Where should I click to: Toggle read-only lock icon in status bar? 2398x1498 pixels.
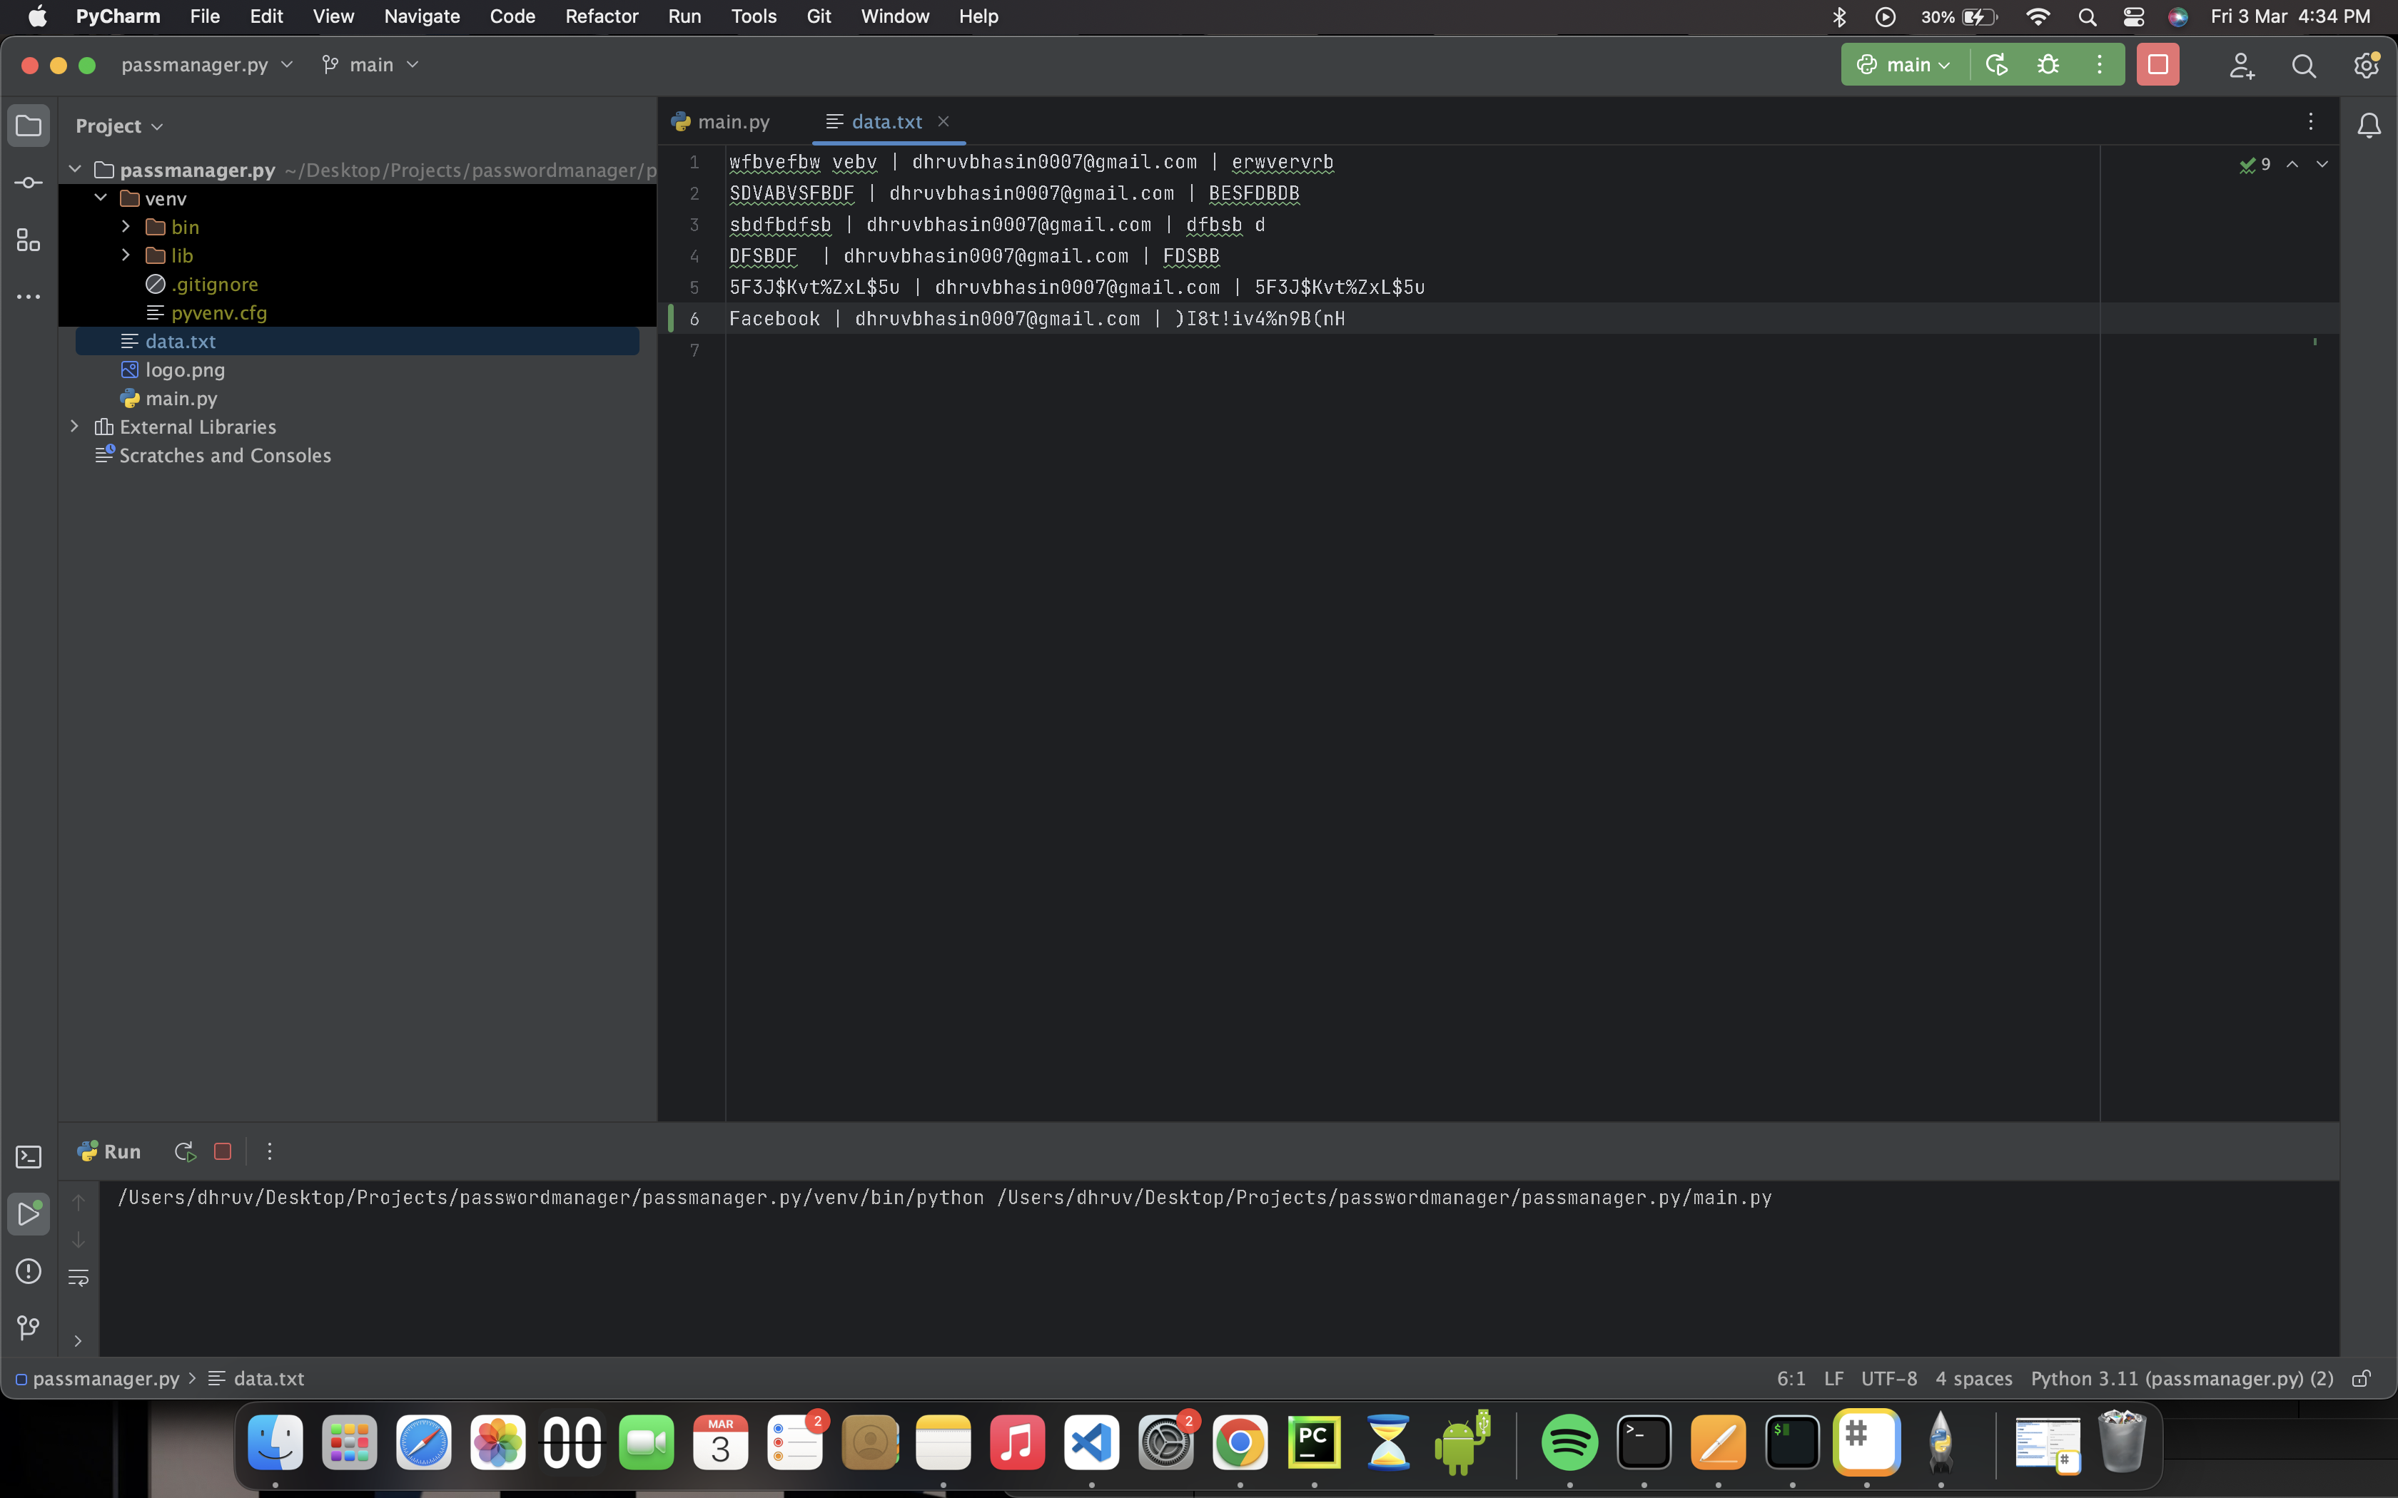click(2362, 1379)
